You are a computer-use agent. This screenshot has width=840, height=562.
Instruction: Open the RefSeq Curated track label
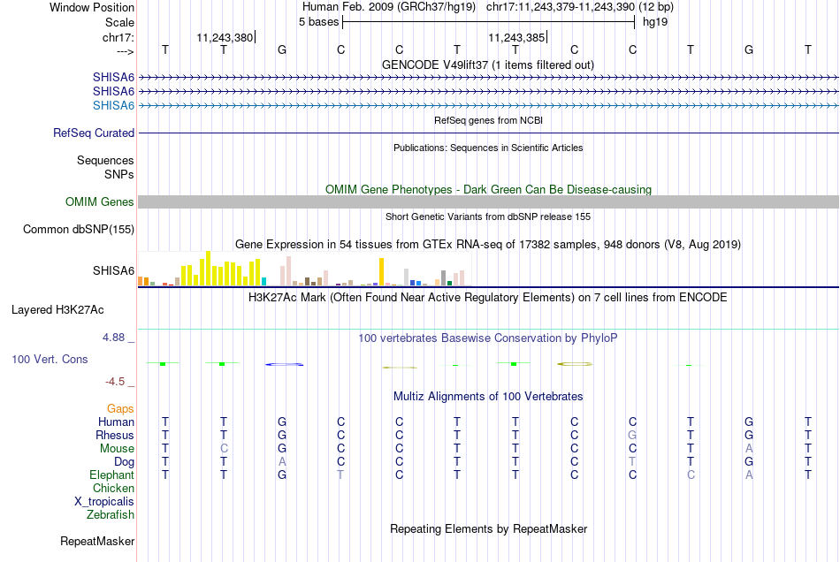pyautogui.click(x=94, y=133)
